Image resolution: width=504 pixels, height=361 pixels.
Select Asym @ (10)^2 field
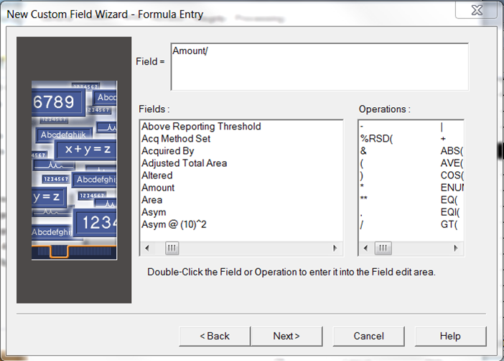click(174, 224)
